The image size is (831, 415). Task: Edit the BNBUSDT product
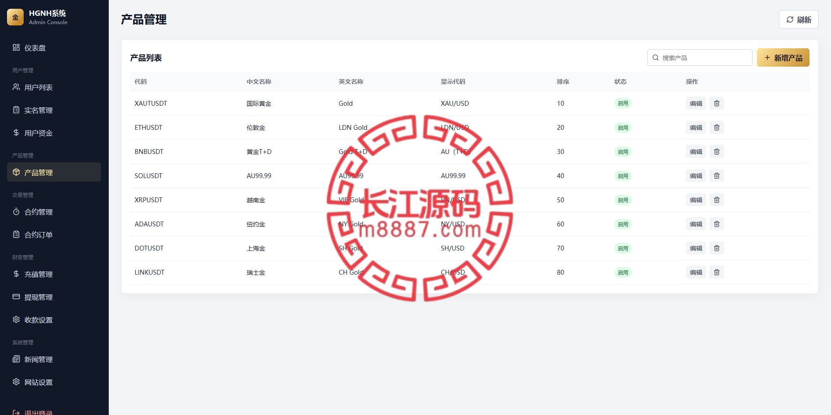click(x=696, y=152)
